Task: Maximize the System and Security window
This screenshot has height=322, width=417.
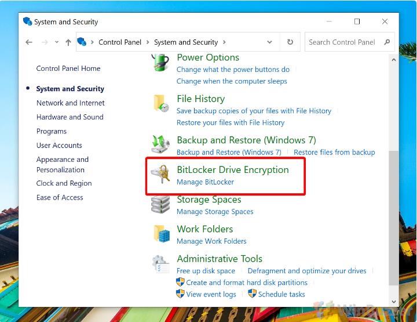Action: [357, 21]
